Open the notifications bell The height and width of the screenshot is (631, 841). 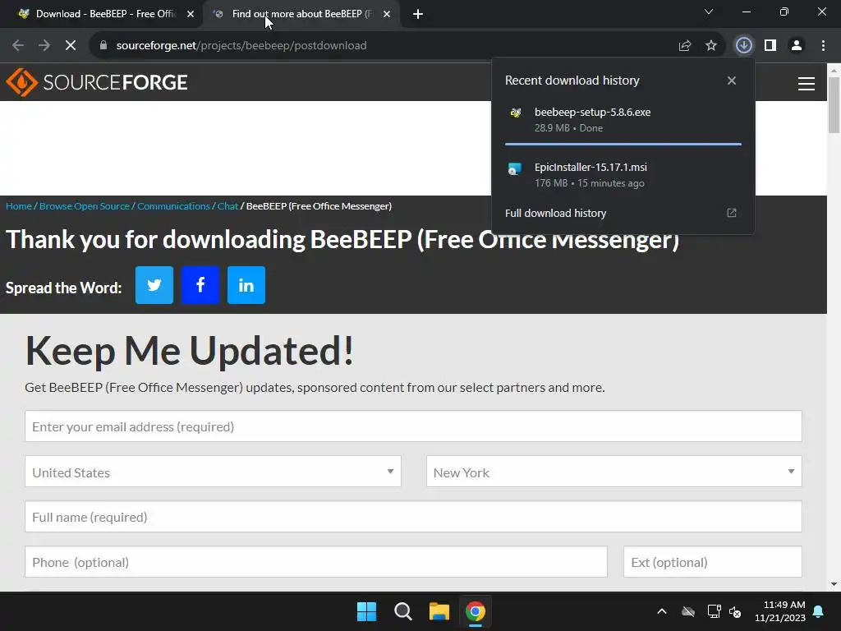tap(819, 611)
